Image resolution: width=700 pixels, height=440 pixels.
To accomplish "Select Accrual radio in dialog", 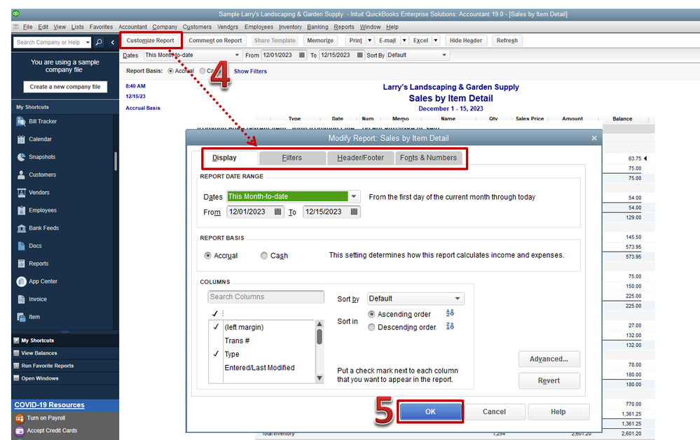I will coord(207,256).
